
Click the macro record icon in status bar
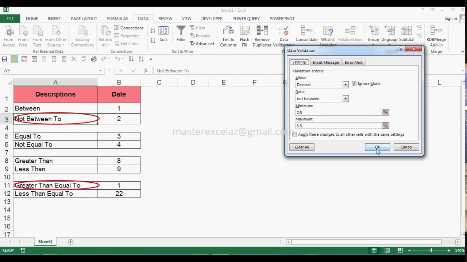click(23, 250)
